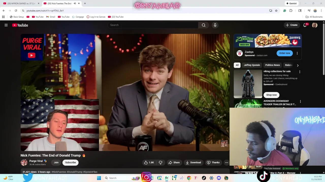
Task: Open more actions ellipsis under video
Action: pos(226,163)
